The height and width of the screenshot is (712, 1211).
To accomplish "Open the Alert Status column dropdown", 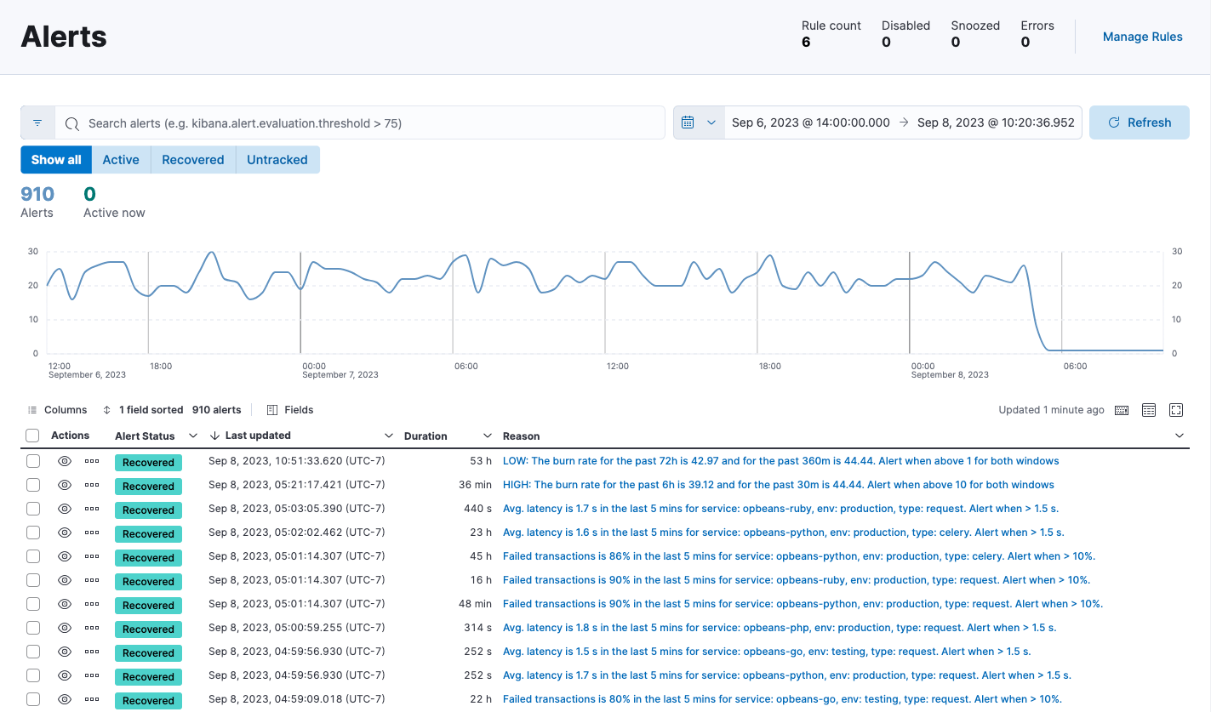I will (193, 435).
